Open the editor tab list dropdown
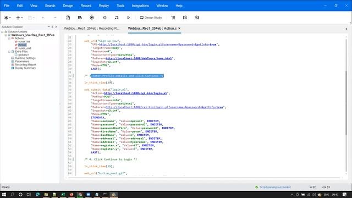The height and width of the screenshot is (198, 352). (x=346, y=29)
